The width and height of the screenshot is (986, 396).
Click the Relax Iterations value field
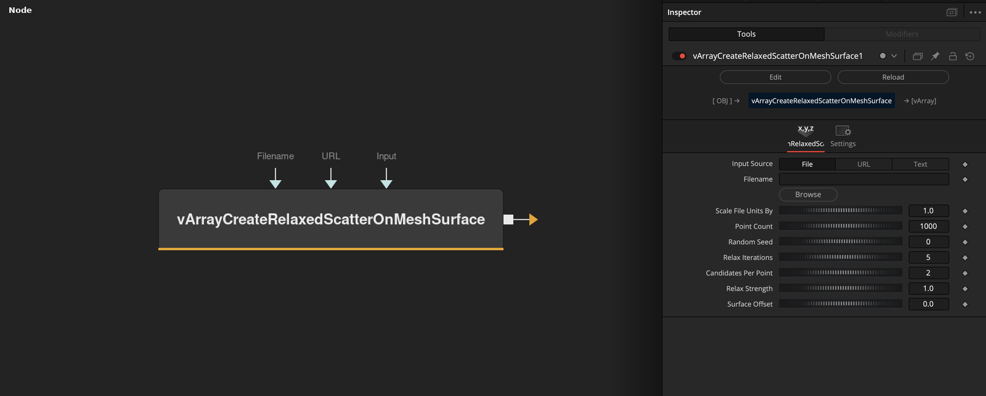point(929,258)
